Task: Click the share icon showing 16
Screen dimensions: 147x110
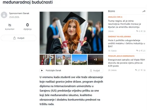Action: pyautogui.click(x=141, y=31)
